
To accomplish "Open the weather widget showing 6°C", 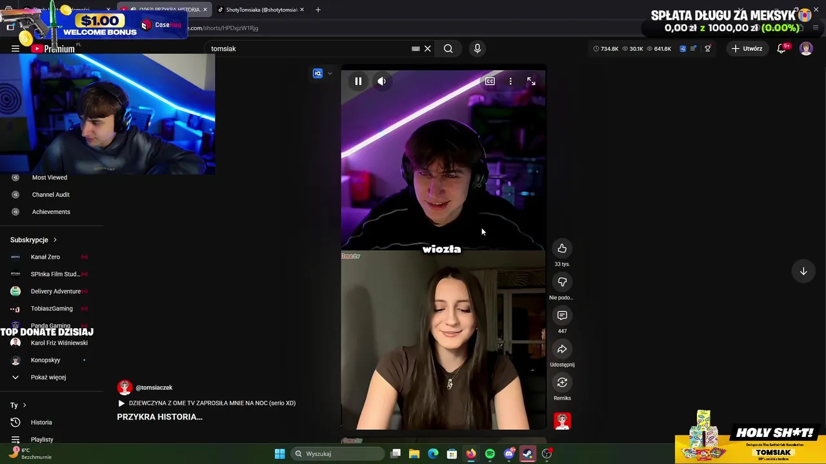I will pyautogui.click(x=29, y=454).
